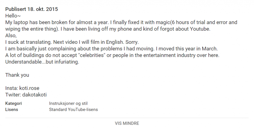Click the "Understandable...but infuriating" line
Viewport: 254px width, 128px height.
(x=42, y=62)
